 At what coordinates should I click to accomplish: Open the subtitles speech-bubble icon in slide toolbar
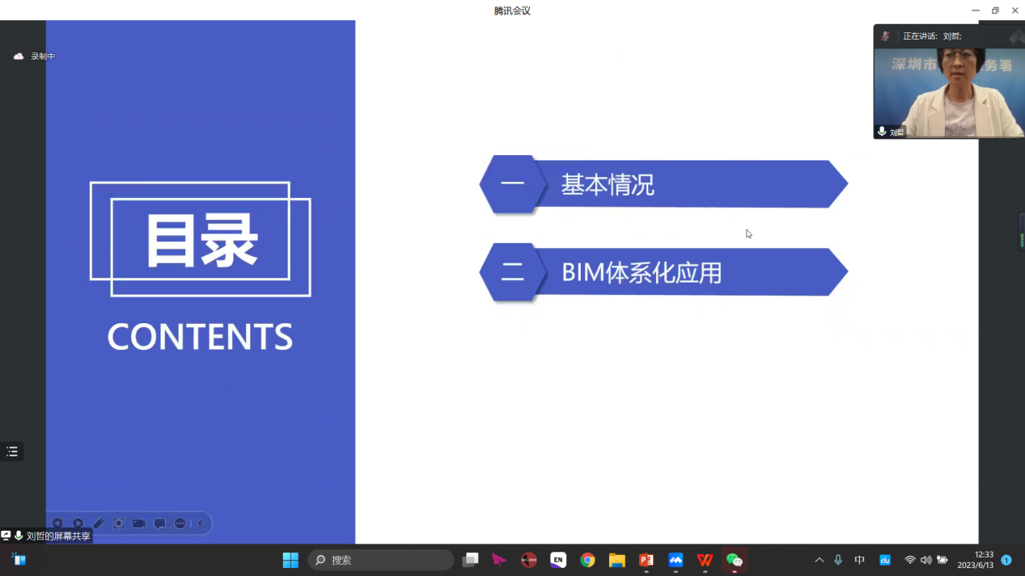159,523
